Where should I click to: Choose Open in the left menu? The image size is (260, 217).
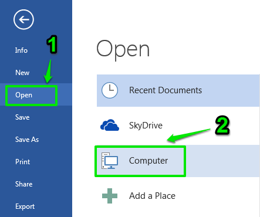tap(23, 95)
